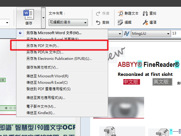This screenshot has width=181, height=136.
Task: Choose 另存為 PDF/A 文件 menu item
Action: click(45, 52)
